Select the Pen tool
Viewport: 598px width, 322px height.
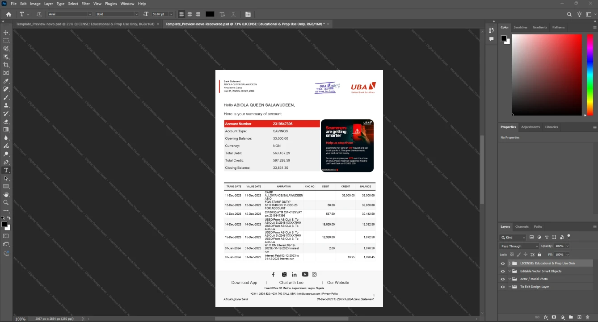click(x=6, y=162)
